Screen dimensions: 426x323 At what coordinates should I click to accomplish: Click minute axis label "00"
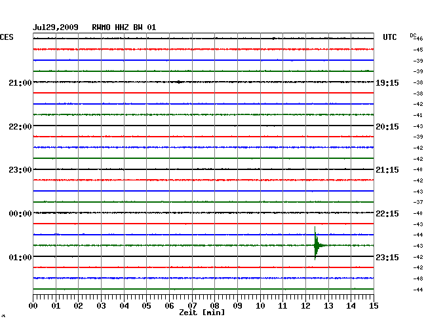33,306
